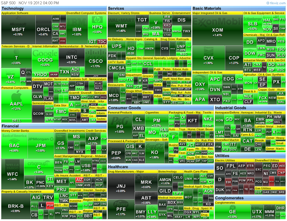This screenshot has height=221, width=287.
Task: Click the AAPL tile with Apple logo
Action: tap(16, 104)
